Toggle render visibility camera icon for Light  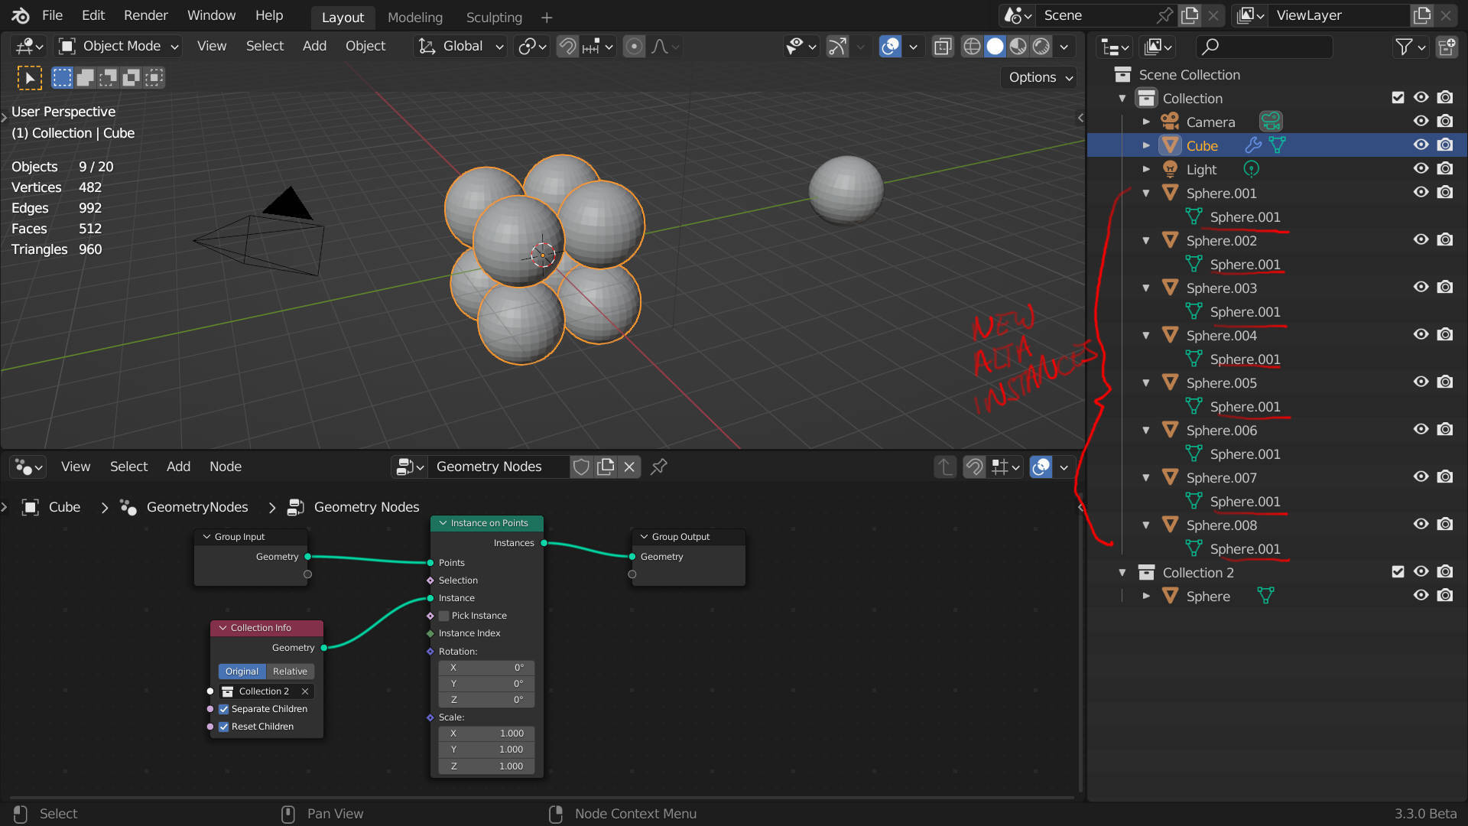click(x=1447, y=168)
